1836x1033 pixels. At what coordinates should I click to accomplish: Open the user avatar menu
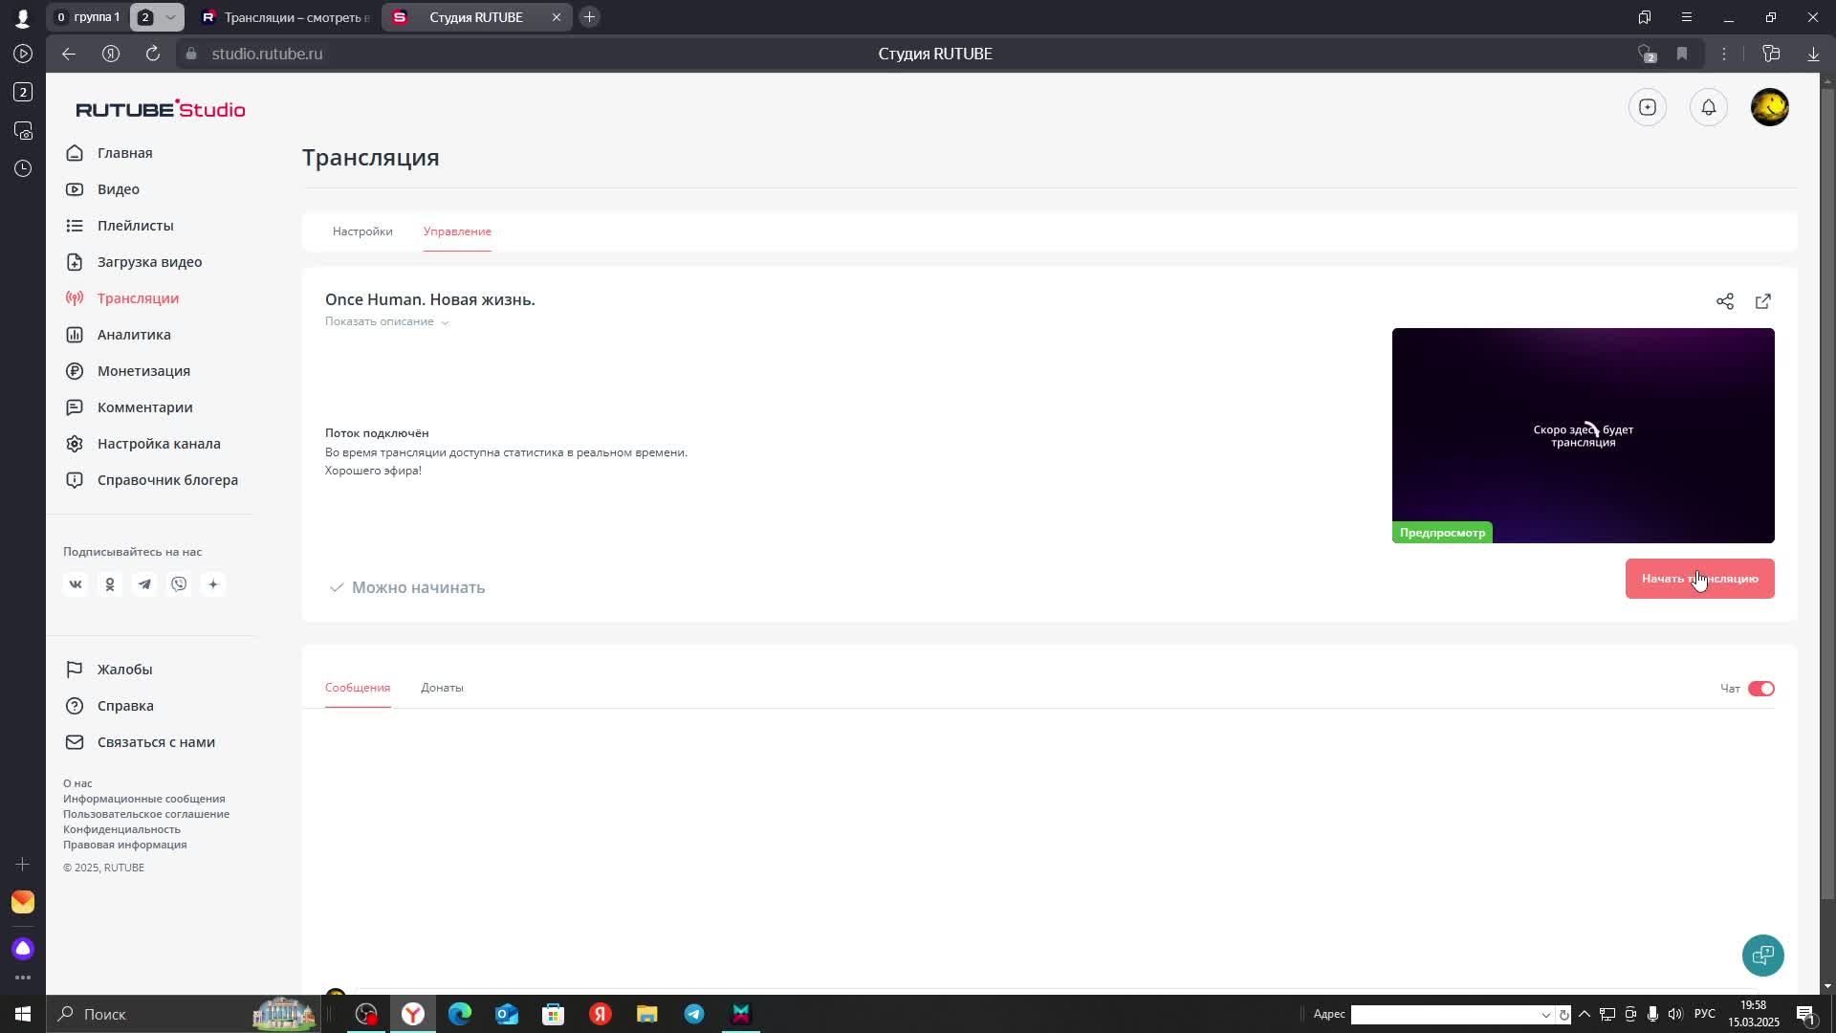coord(1769,107)
